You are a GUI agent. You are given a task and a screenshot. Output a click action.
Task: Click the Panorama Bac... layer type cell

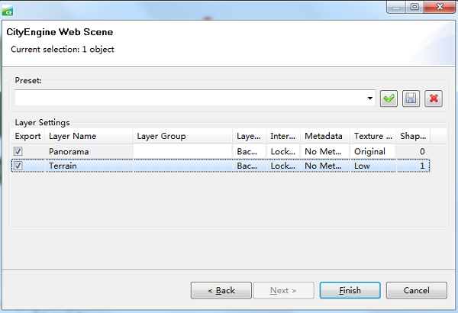tap(249, 151)
